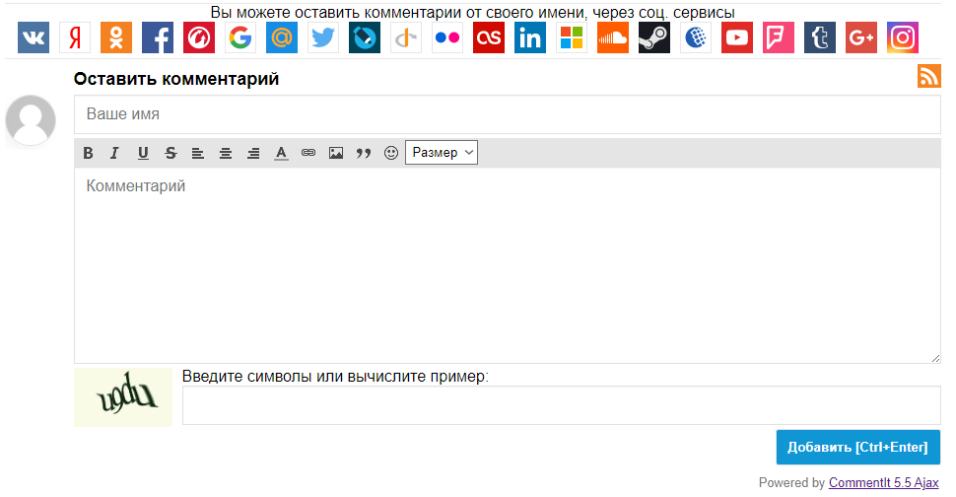Toggle bold text formatting
Screen dimensions: 956x497
click(x=88, y=153)
